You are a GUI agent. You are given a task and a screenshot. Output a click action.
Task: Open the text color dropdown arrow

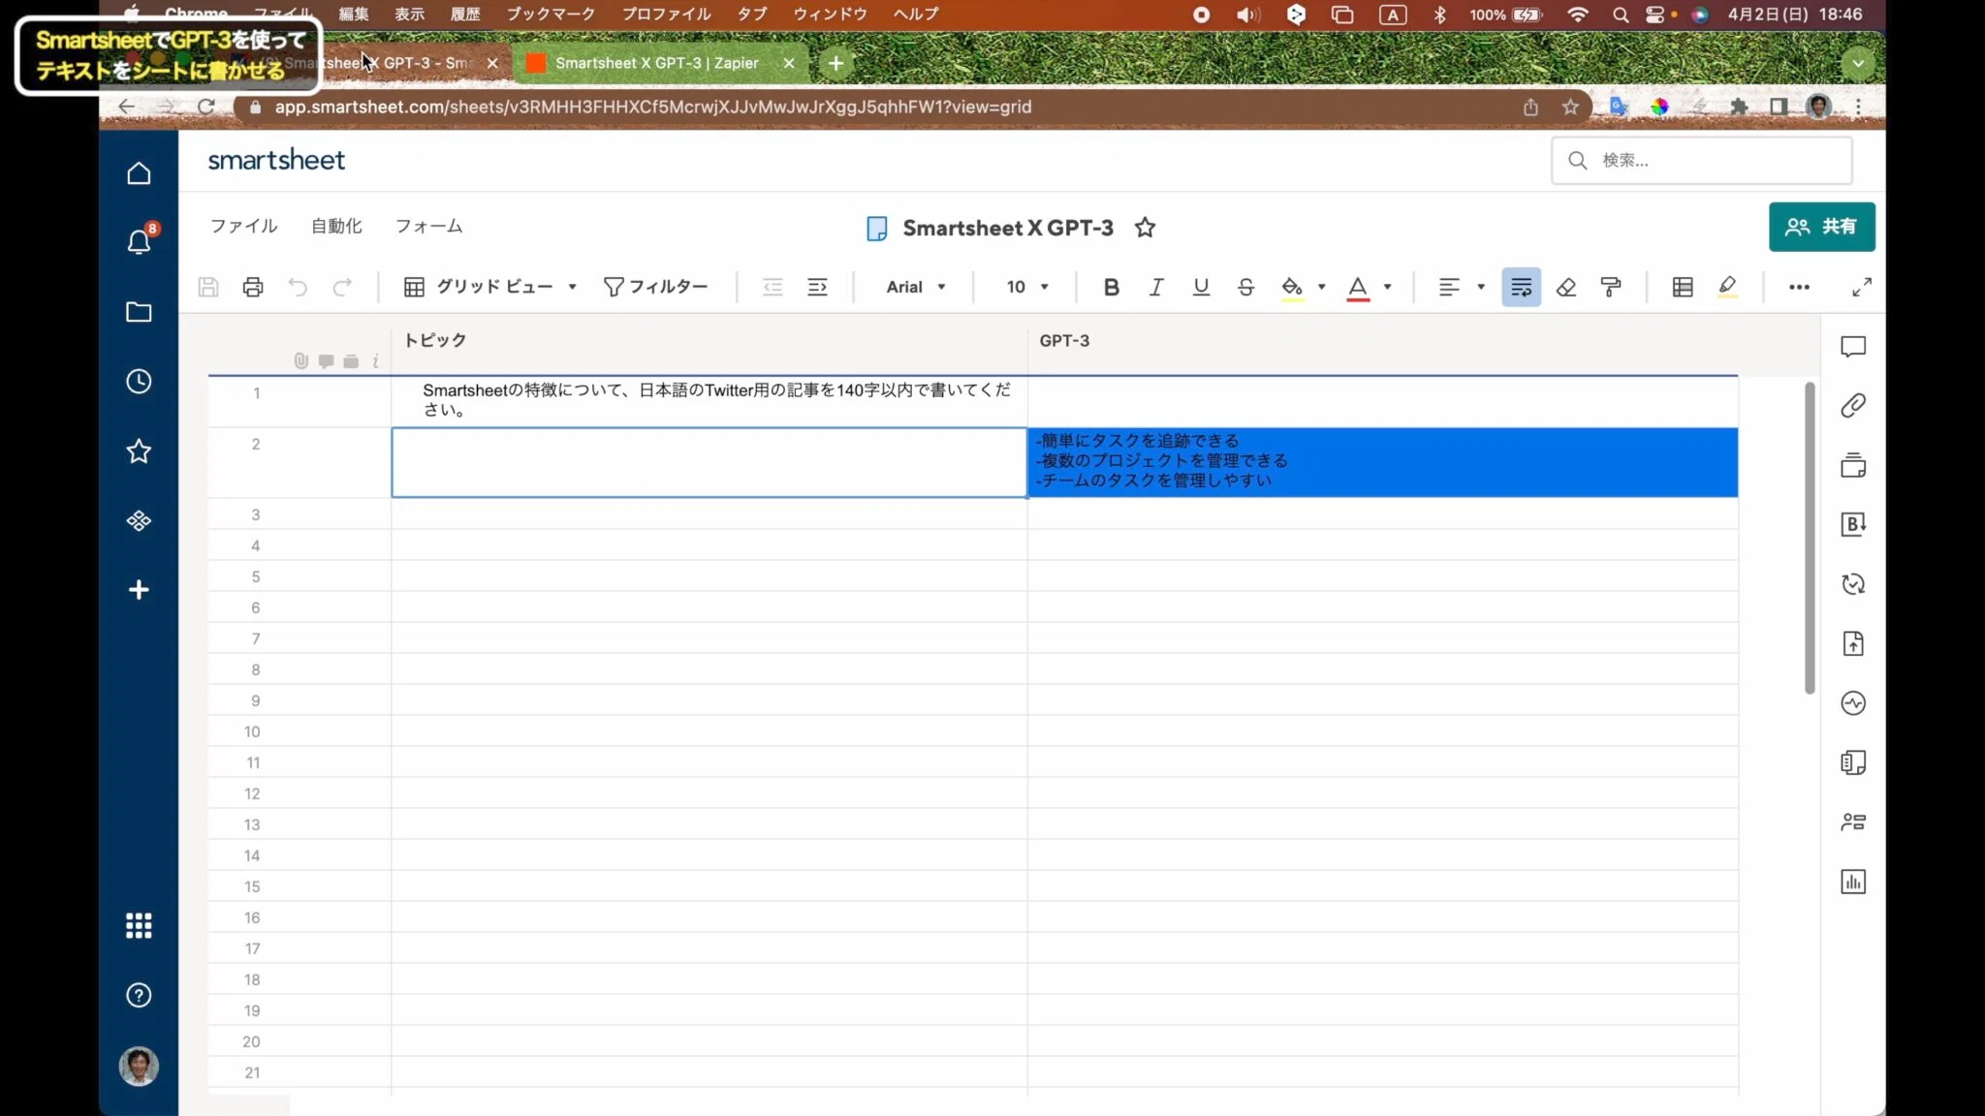click(1387, 287)
